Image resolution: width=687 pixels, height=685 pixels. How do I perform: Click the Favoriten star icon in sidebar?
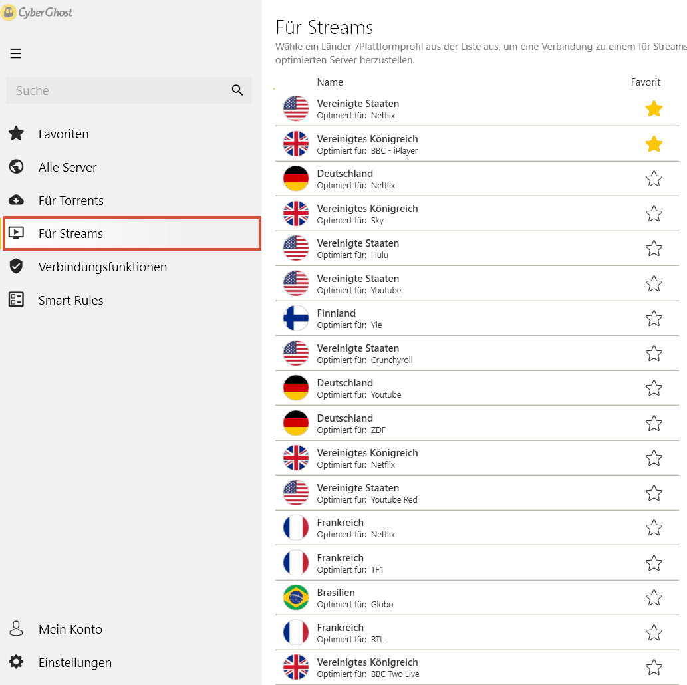coord(16,133)
